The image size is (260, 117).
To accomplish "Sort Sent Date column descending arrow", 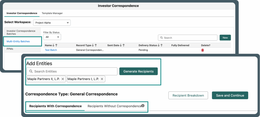I will point(121,45).
